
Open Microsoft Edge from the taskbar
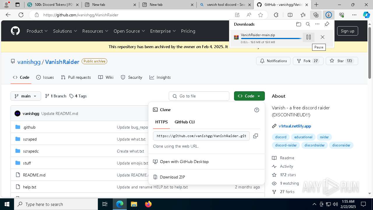click(x=120, y=204)
